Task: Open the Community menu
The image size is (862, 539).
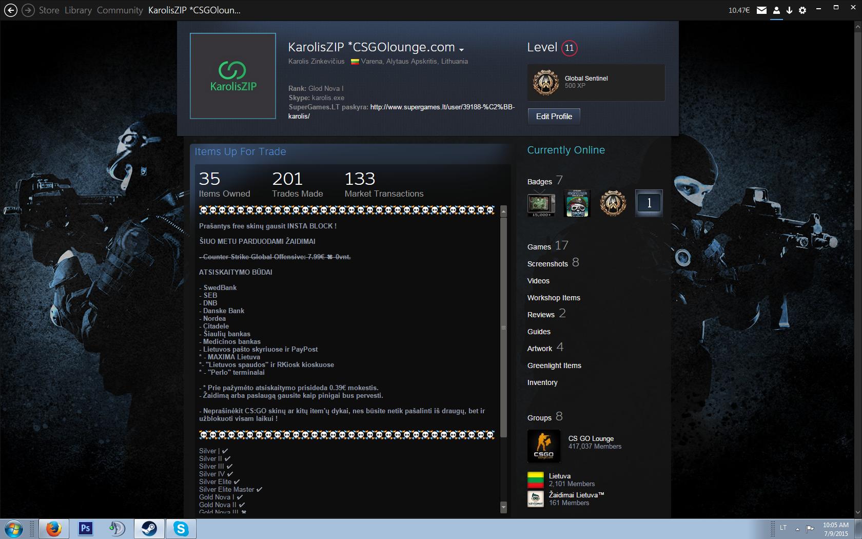Action: point(120,10)
